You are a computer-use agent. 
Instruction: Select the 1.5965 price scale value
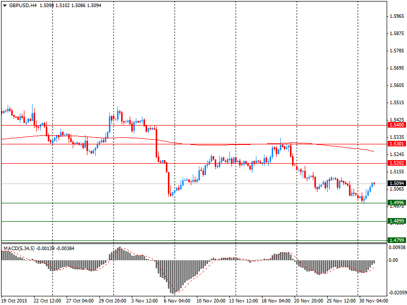tap(397, 16)
